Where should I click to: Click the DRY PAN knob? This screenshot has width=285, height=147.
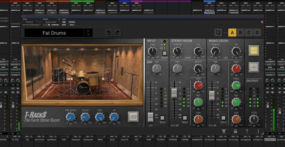point(157,69)
